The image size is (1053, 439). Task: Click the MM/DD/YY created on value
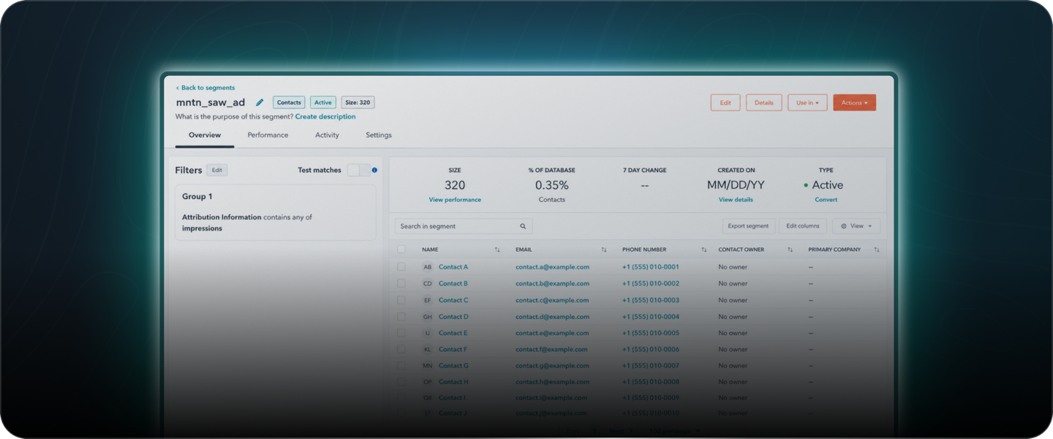(736, 185)
